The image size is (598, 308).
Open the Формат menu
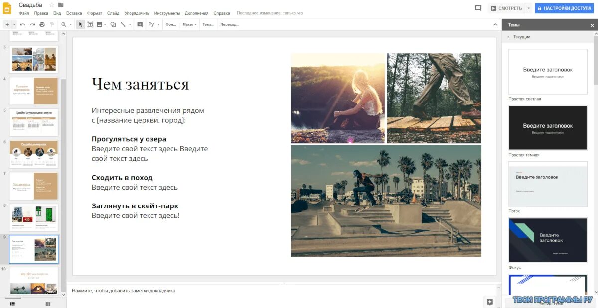click(95, 13)
